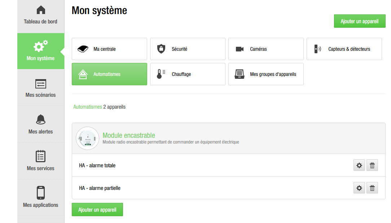Click the Mes applications label
The image size is (391, 223).
click(x=41, y=205)
